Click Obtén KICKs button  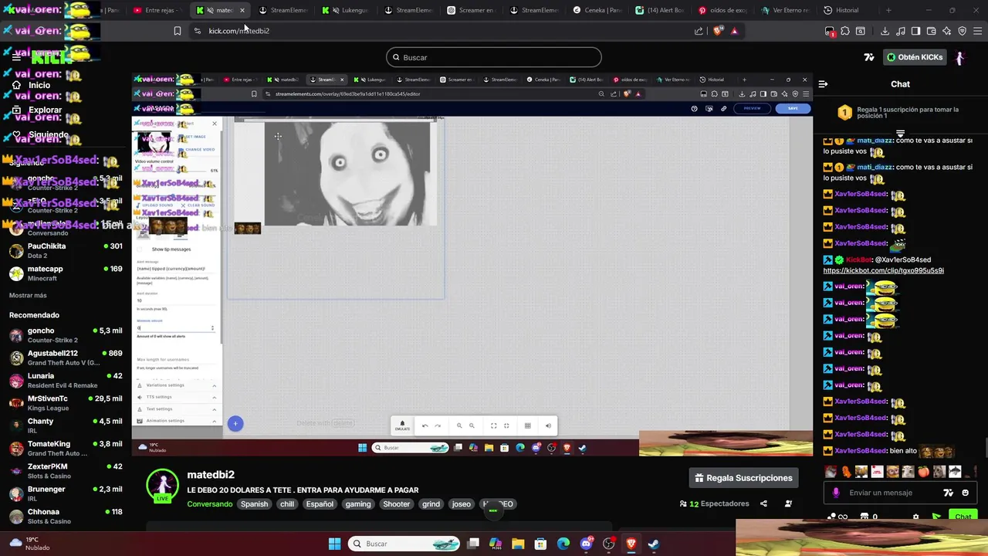tap(915, 57)
